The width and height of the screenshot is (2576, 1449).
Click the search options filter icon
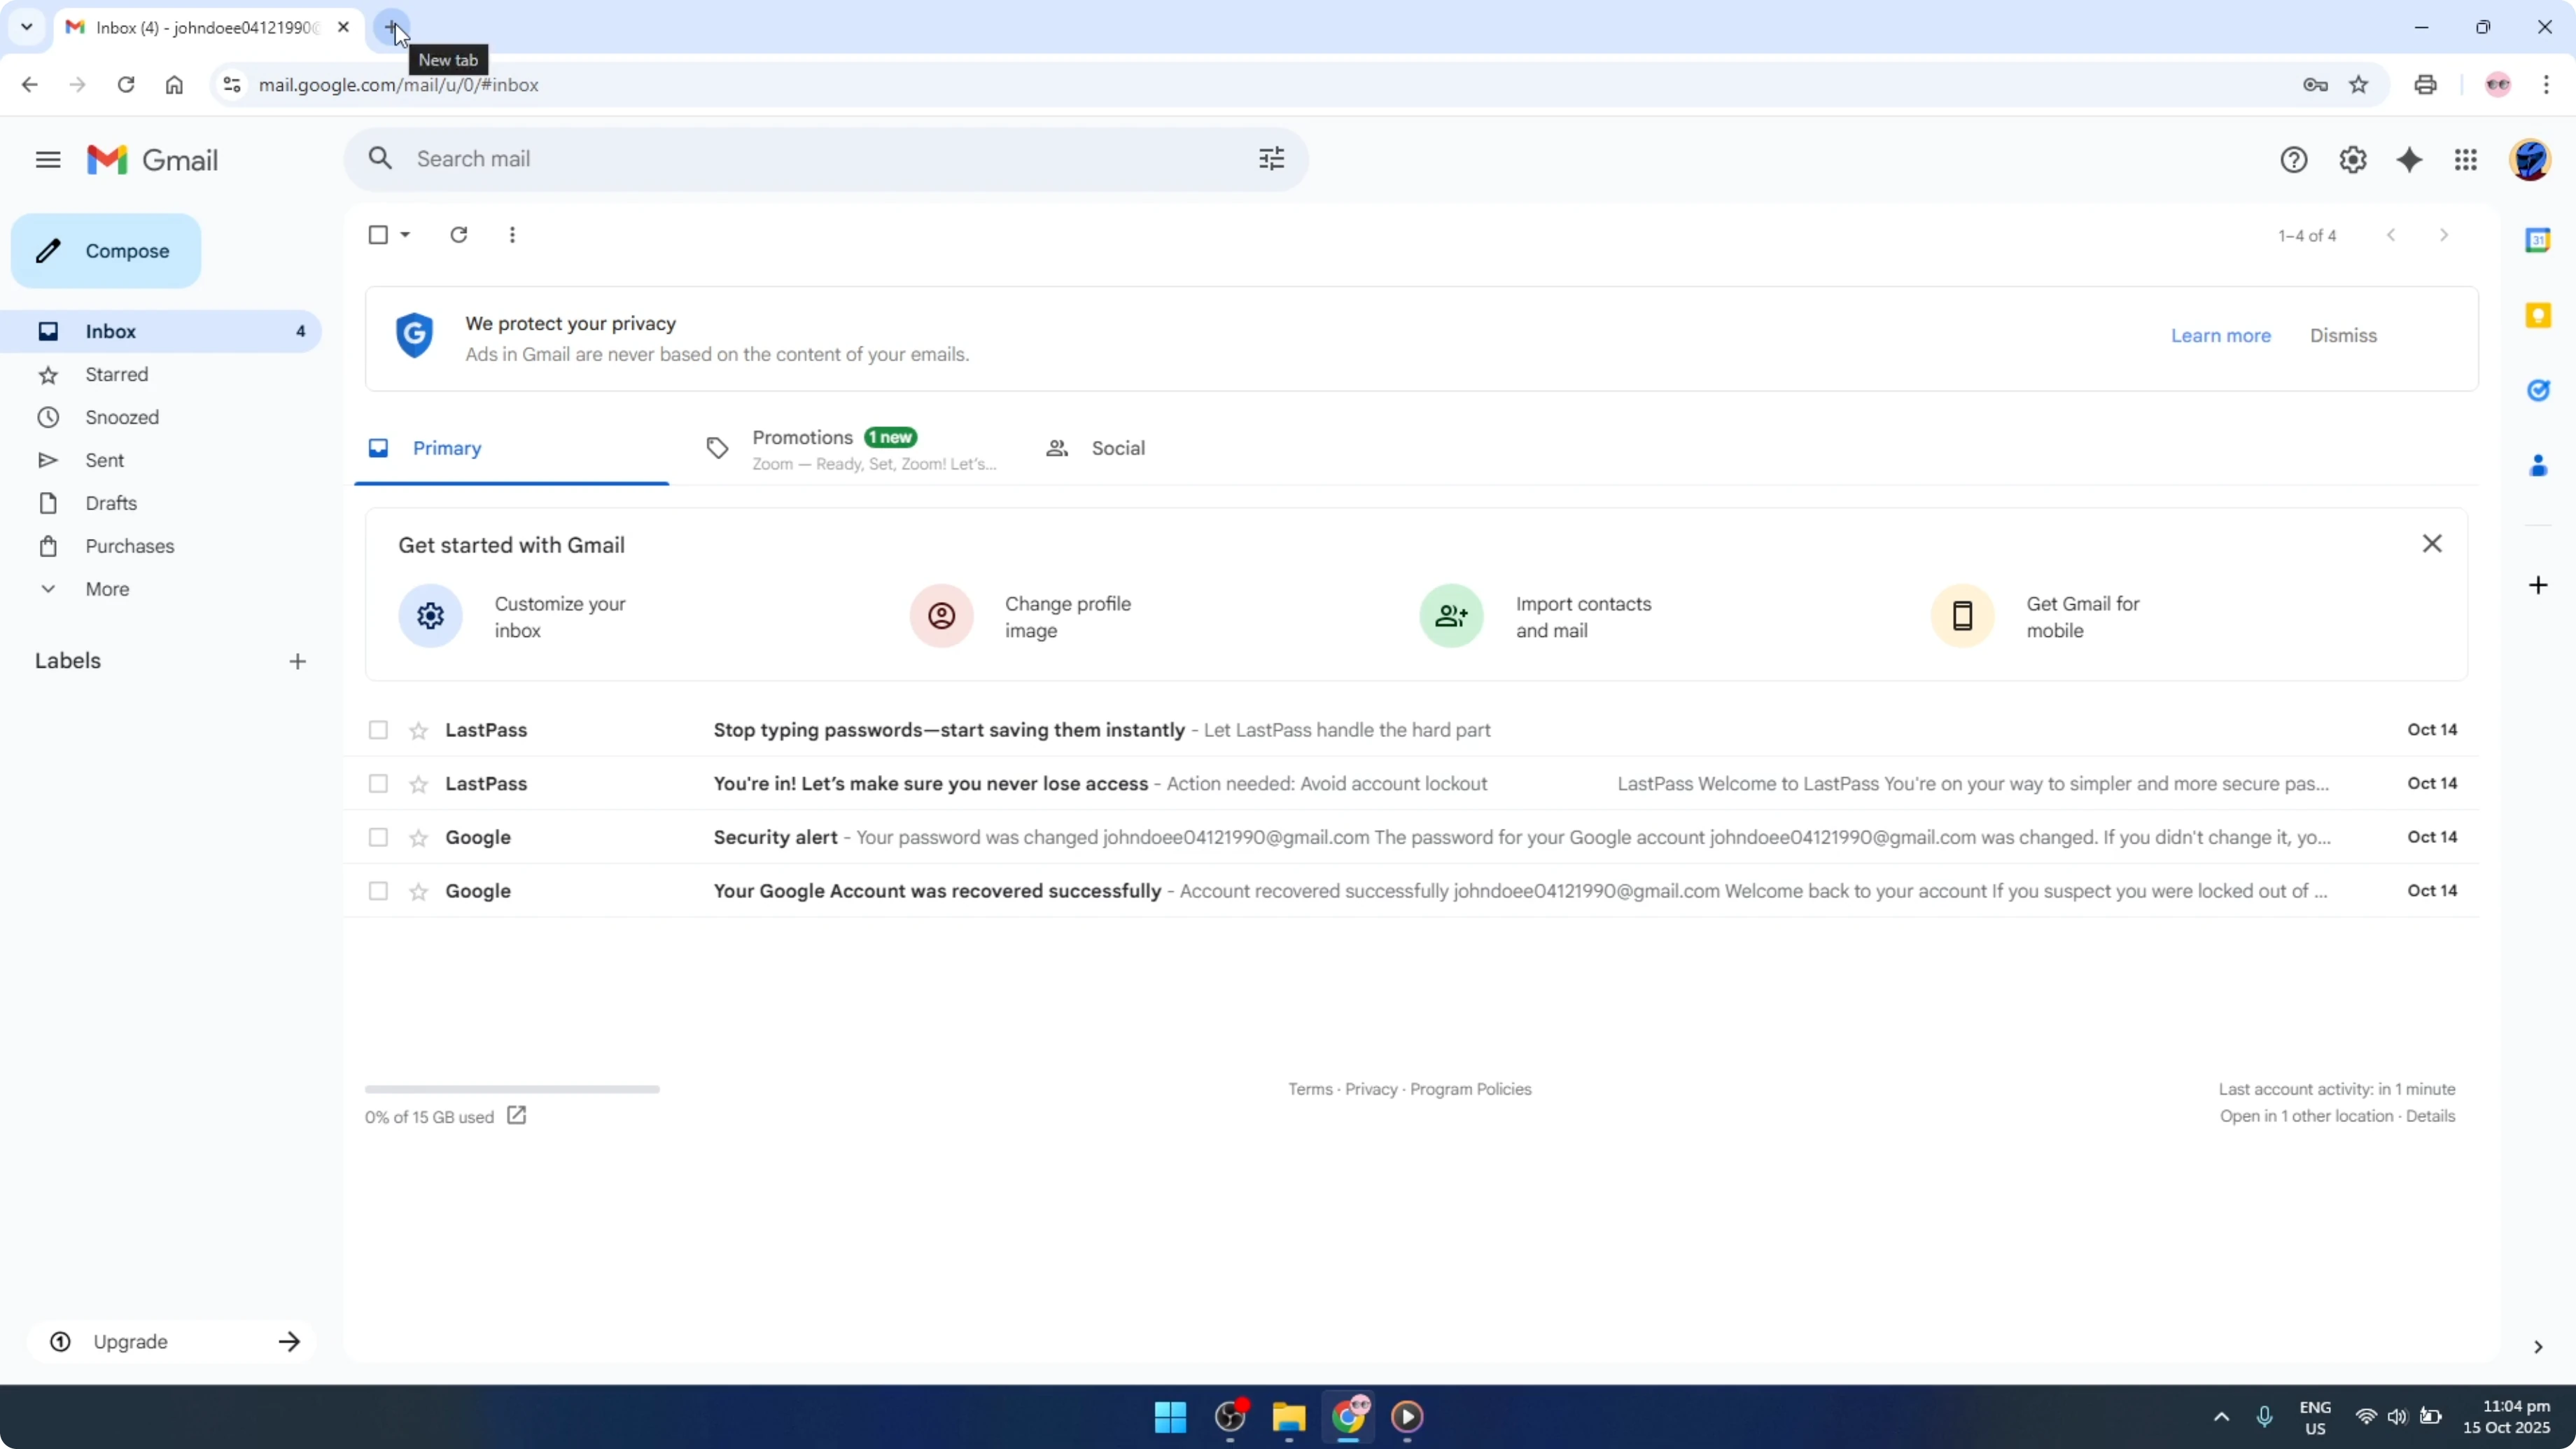1271,159
